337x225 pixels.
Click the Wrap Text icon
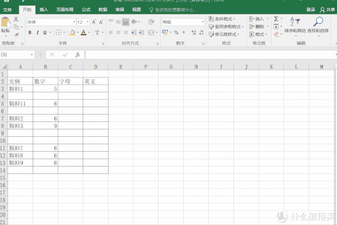(x=151, y=22)
